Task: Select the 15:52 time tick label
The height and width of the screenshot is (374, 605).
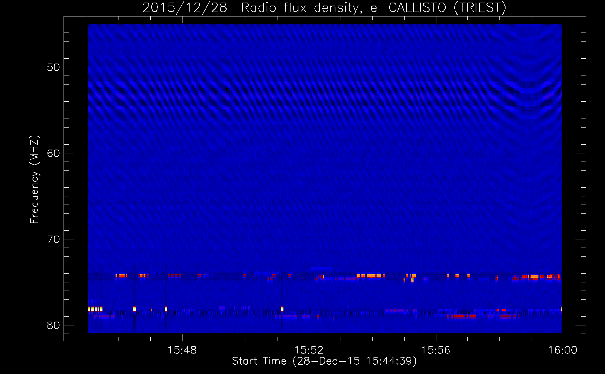Action: [x=309, y=350]
